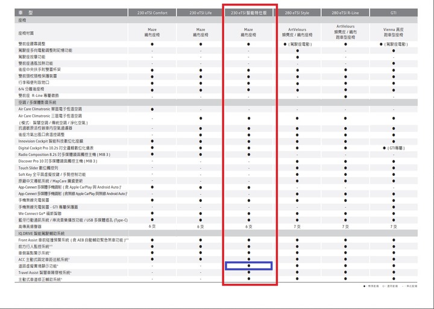Click the '7 支' speaker cell under 280 eTSI Style
This screenshot has width=434, height=309.
click(297, 226)
